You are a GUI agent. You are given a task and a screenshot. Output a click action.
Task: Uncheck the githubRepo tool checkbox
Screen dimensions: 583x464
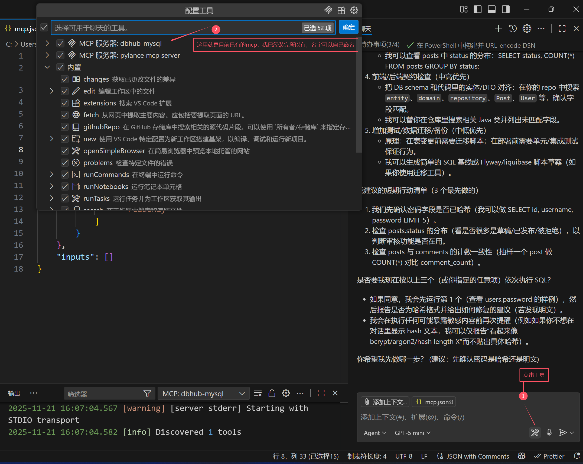click(x=65, y=127)
